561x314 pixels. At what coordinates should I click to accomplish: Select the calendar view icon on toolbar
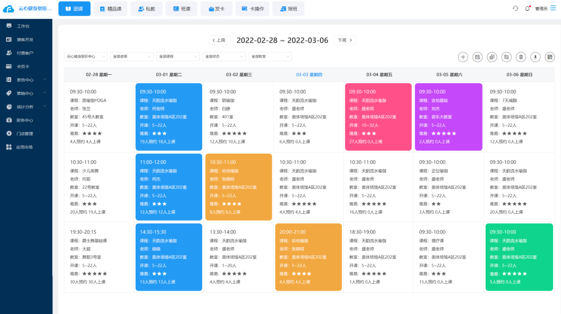click(x=477, y=57)
